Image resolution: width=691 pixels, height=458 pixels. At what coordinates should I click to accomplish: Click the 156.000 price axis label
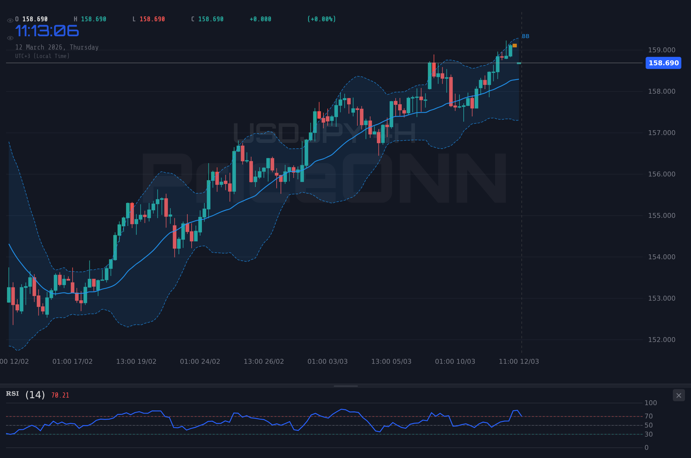[662, 174]
